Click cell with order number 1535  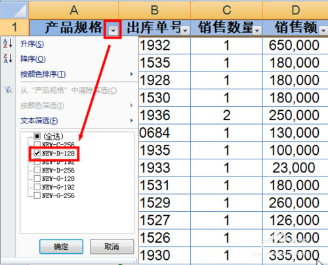165,63
